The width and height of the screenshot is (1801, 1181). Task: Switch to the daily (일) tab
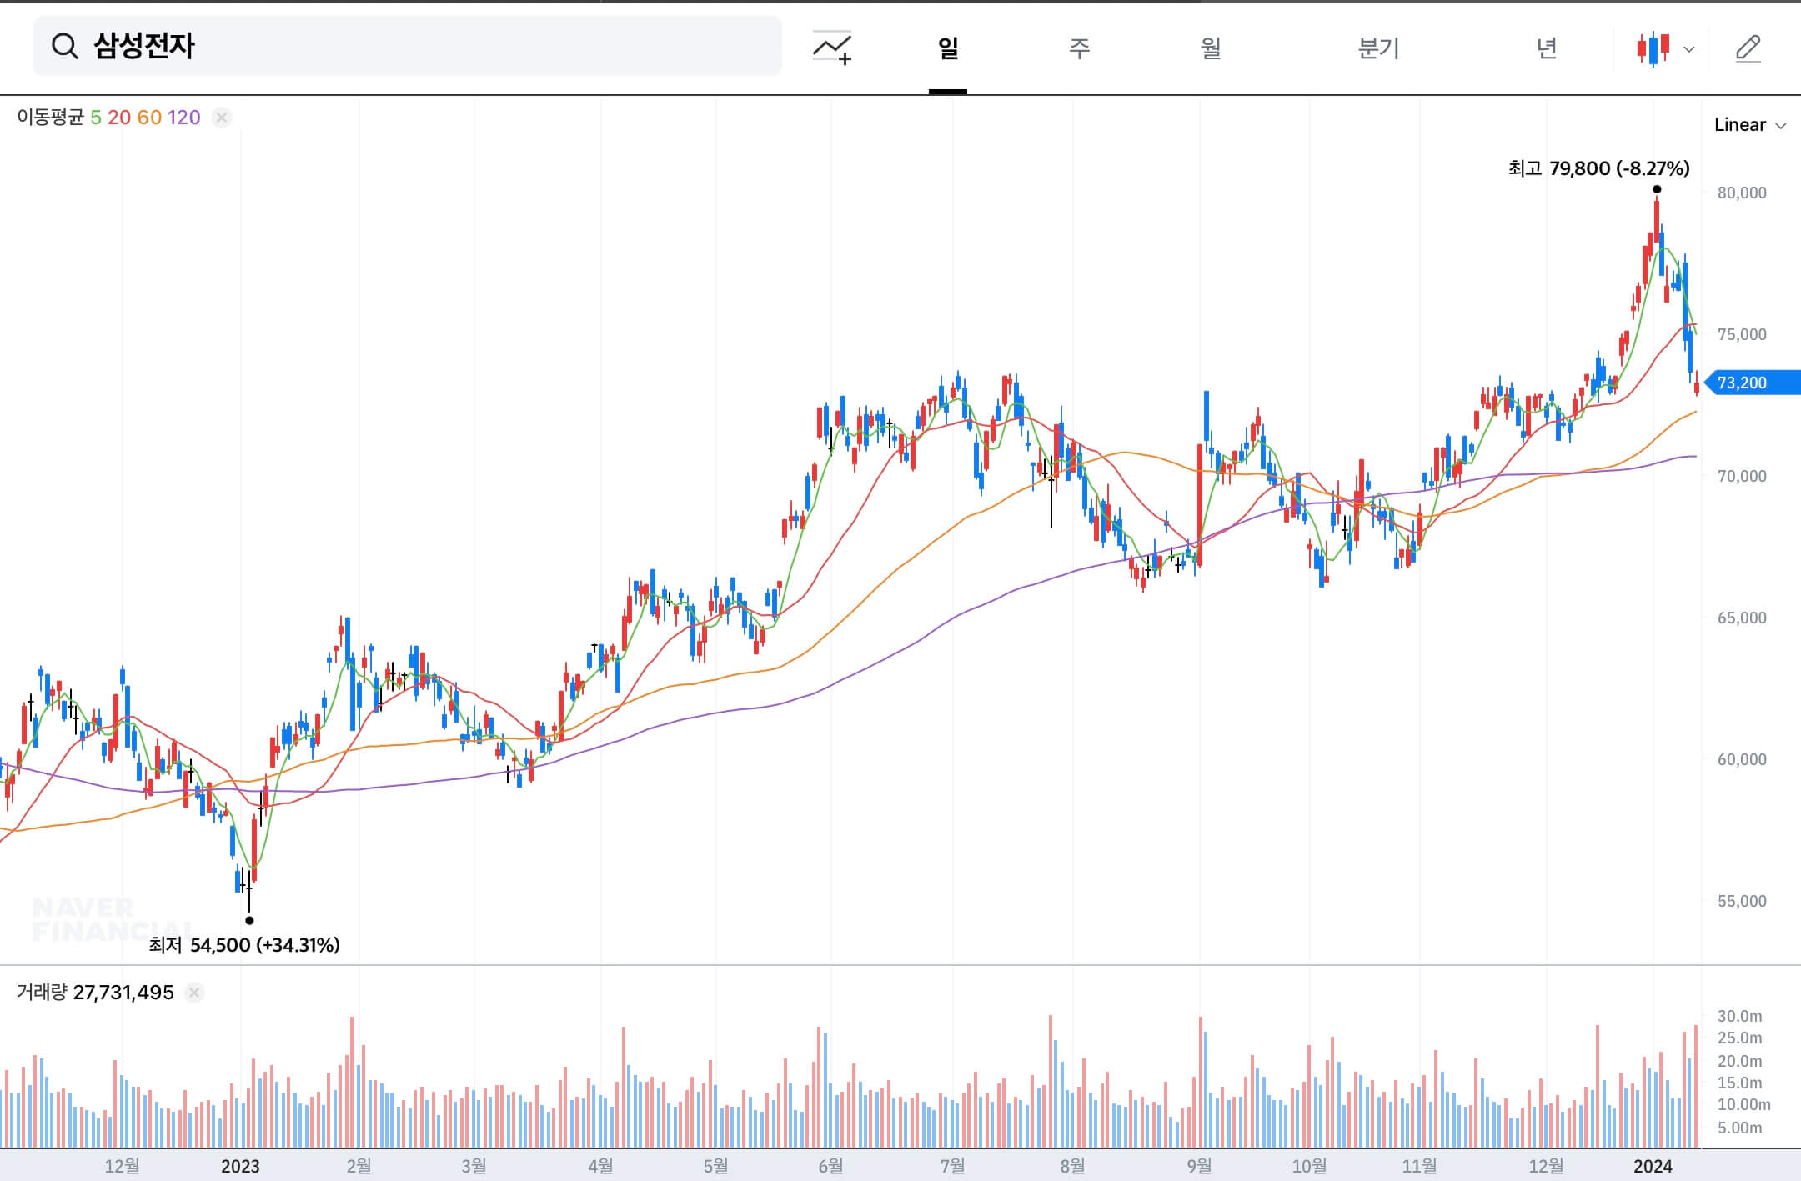tap(948, 48)
